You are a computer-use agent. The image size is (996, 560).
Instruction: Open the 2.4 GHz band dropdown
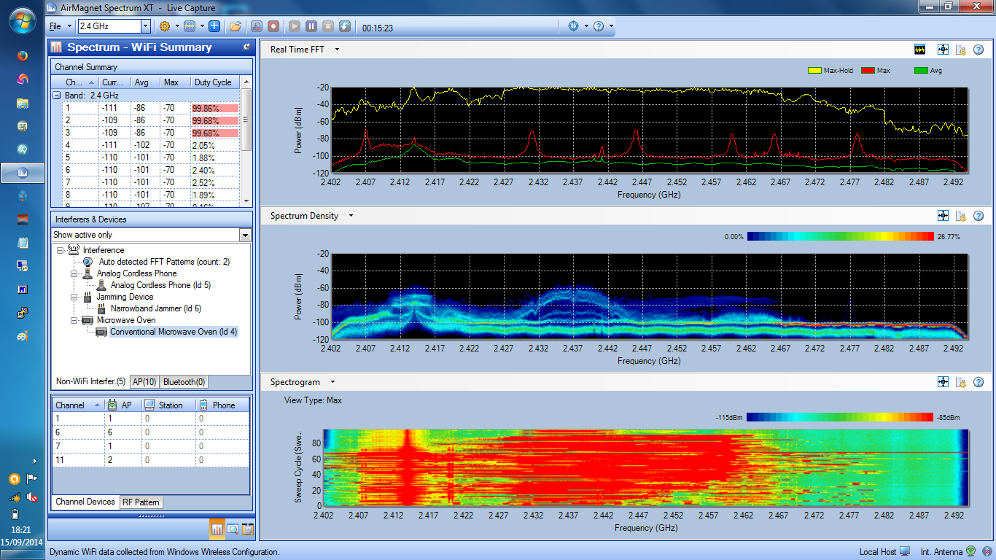coord(145,26)
